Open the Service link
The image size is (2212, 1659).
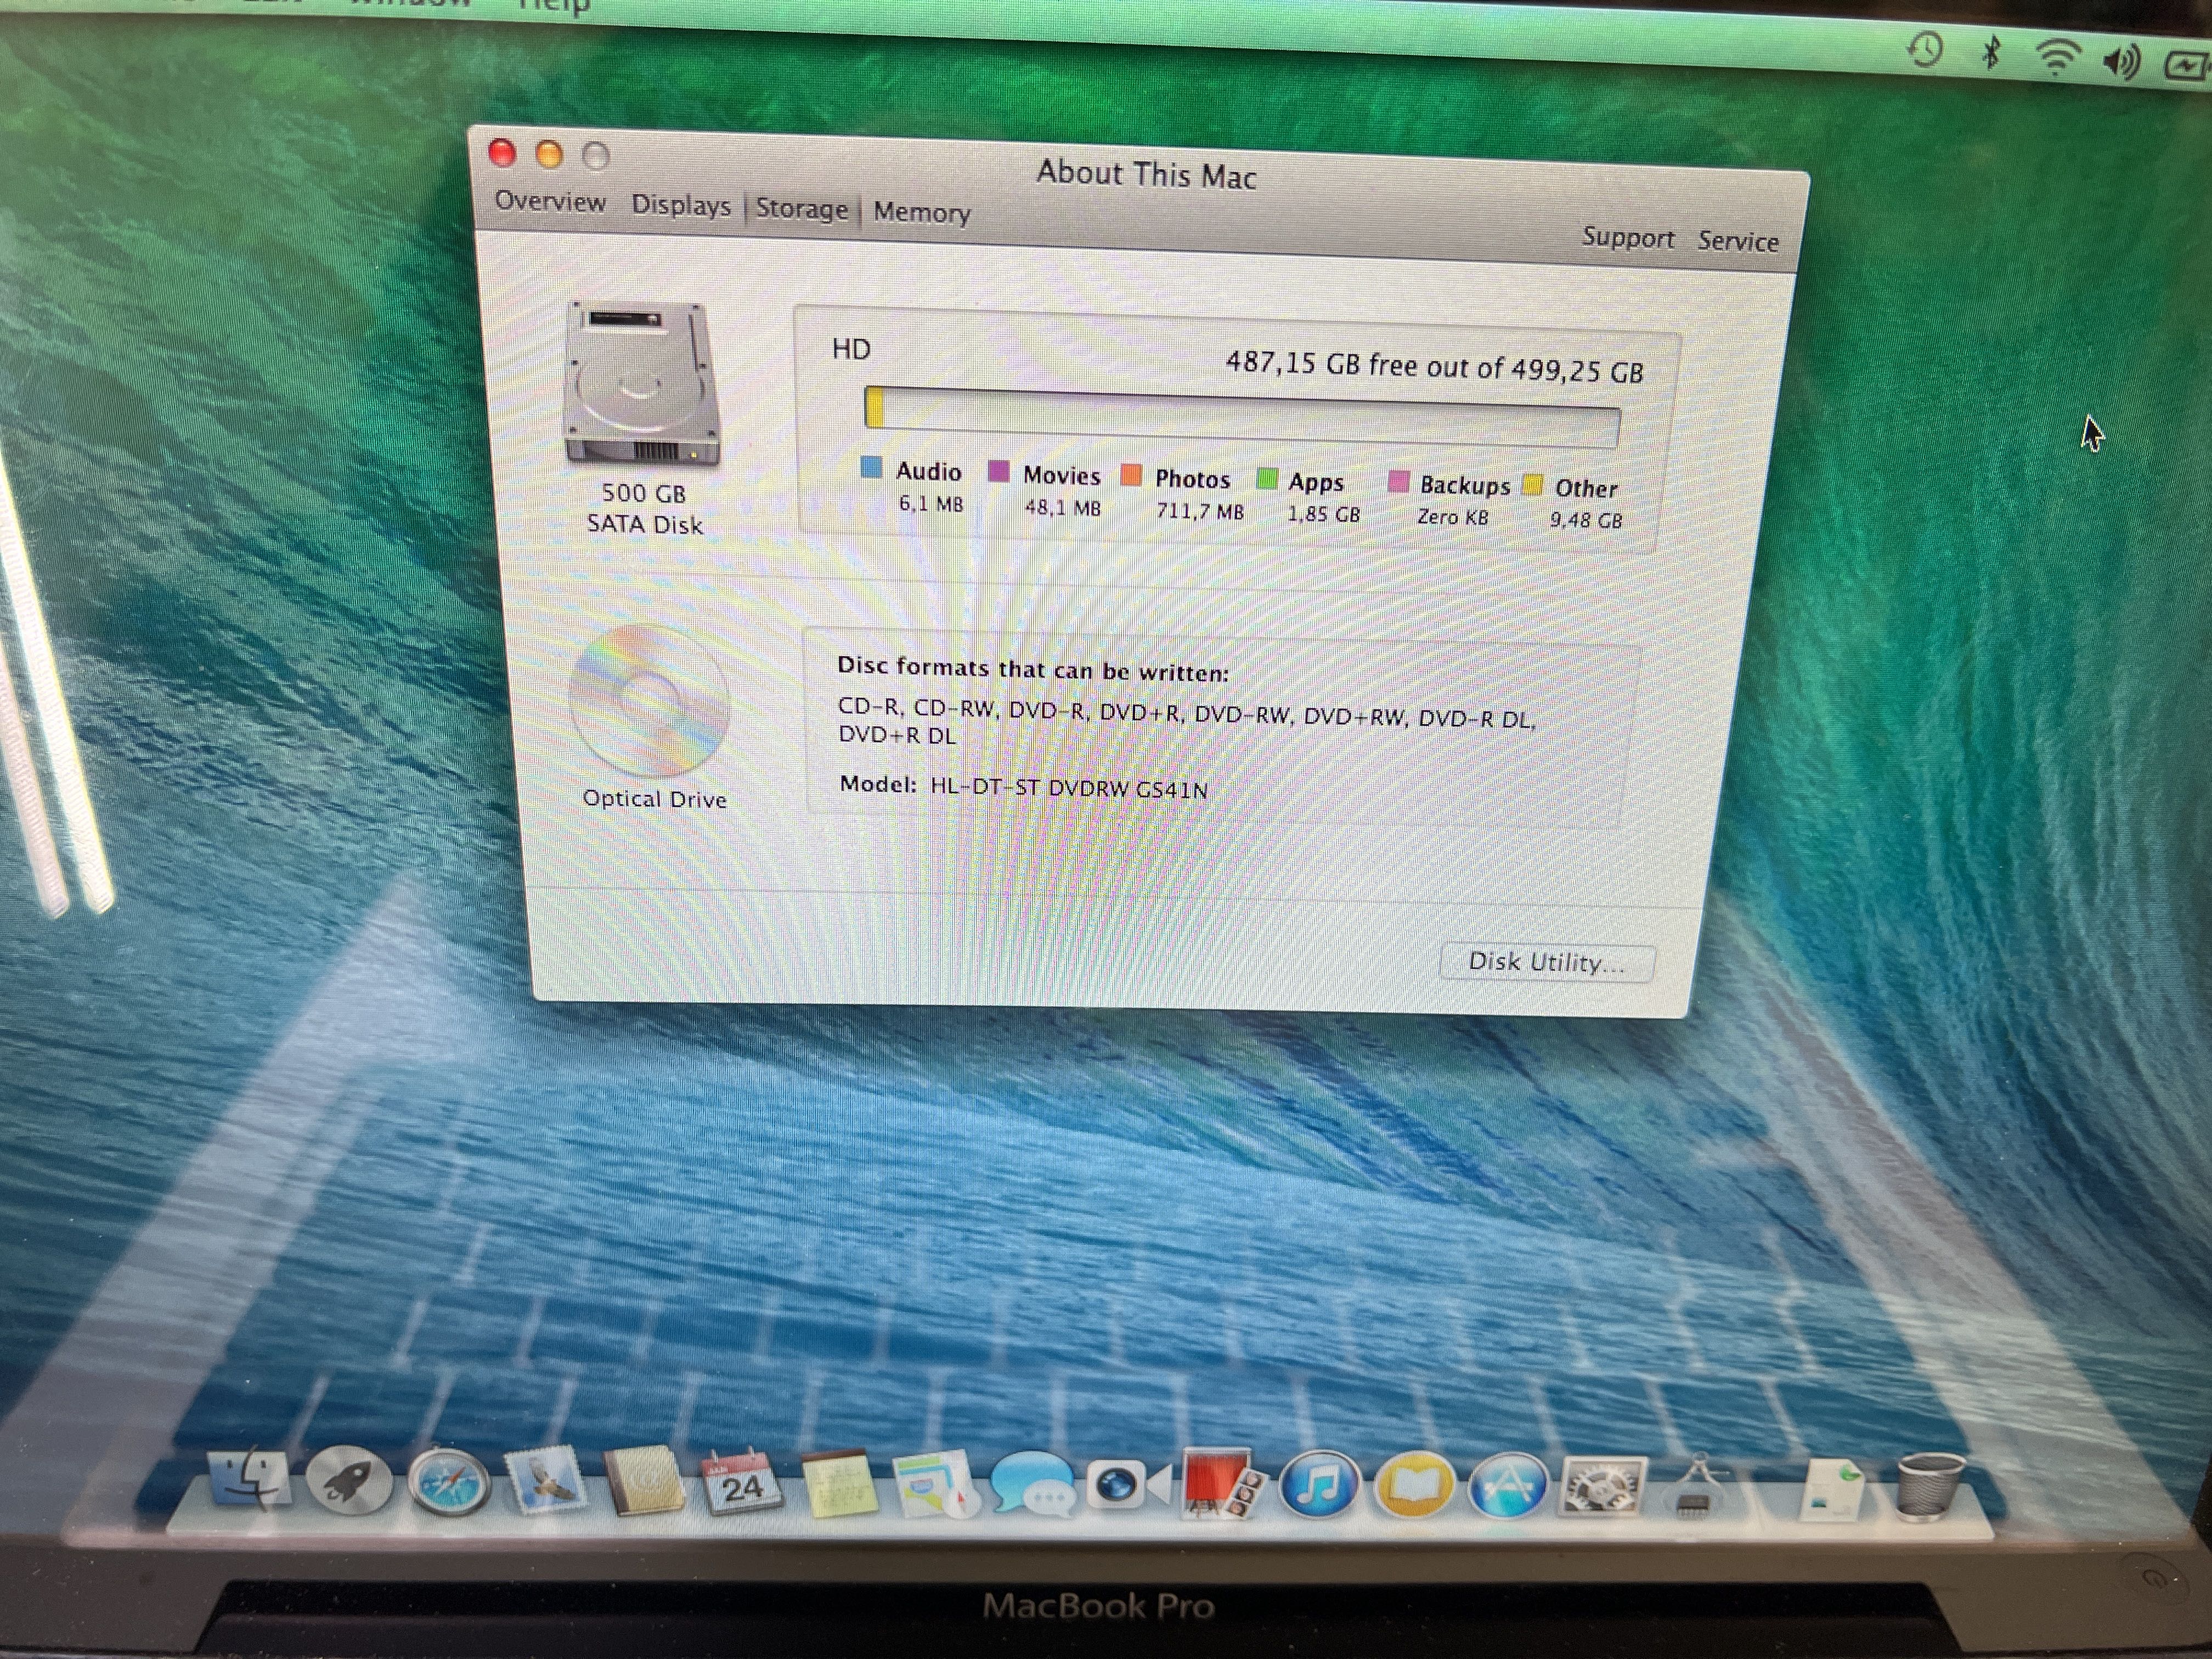[x=1737, y=241]
